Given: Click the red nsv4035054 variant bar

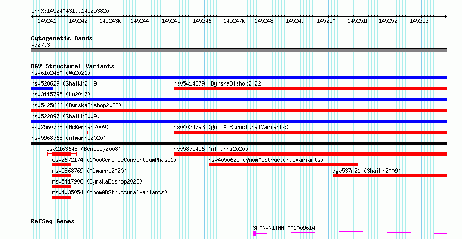Looking at the screenshot, I should tap(62, 198).
